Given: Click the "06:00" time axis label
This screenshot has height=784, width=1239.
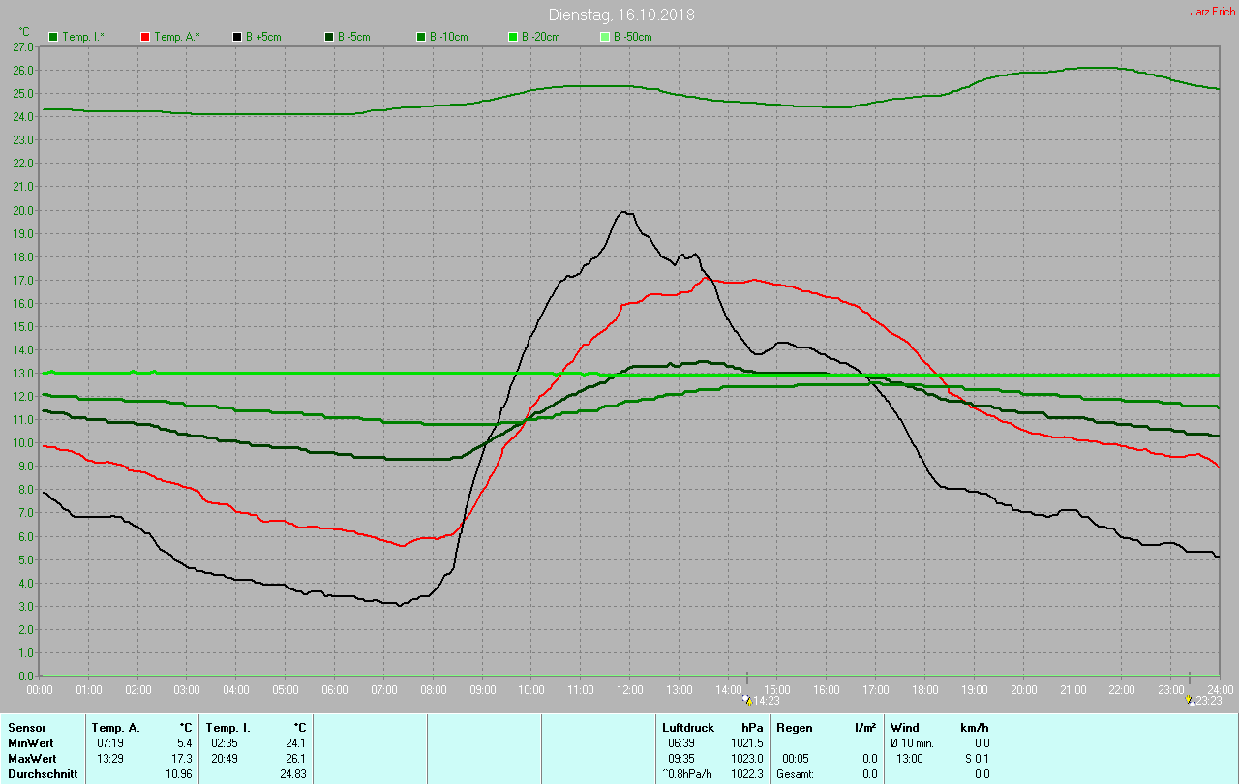Looking at the screenshot, I should pos(334,690).
